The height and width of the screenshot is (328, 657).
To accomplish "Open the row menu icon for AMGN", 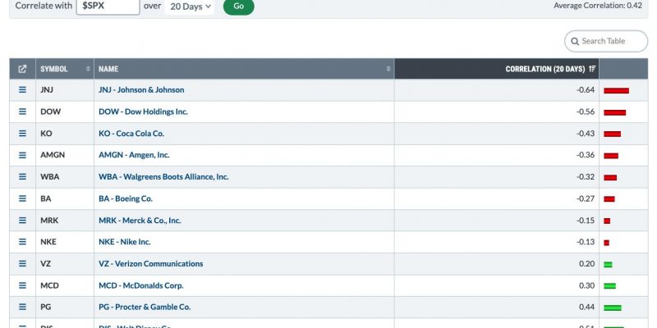I will 23,155.
